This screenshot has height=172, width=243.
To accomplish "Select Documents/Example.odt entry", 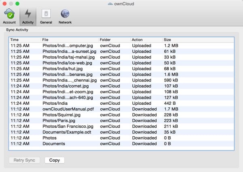I will (67, 132).
